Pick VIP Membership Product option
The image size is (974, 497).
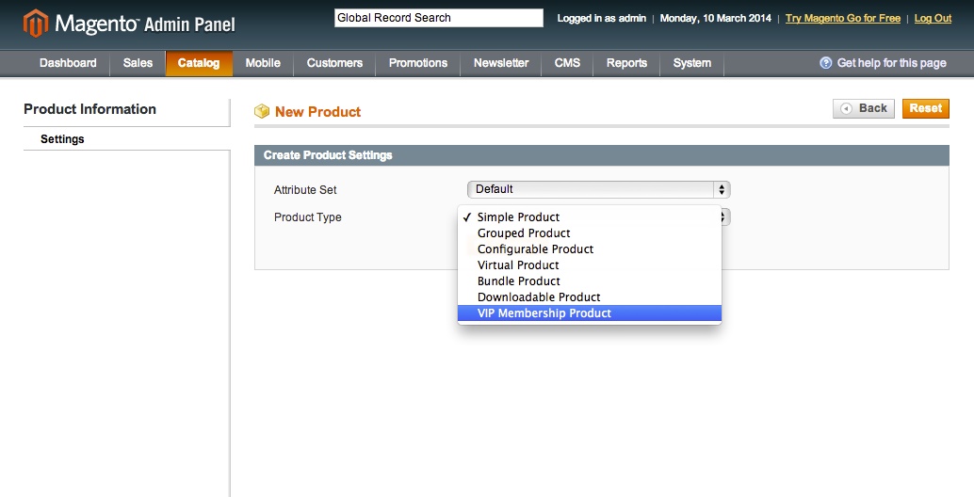click(x=589, y=313)
